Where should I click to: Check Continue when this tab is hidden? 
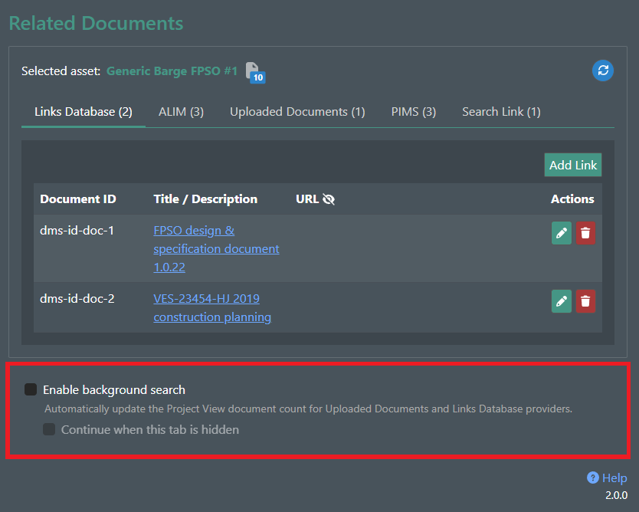49,429
